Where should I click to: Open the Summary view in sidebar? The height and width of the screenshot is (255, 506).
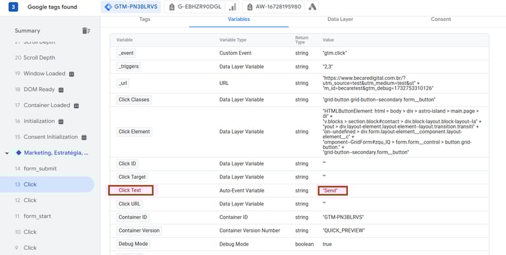click(28, 31)
